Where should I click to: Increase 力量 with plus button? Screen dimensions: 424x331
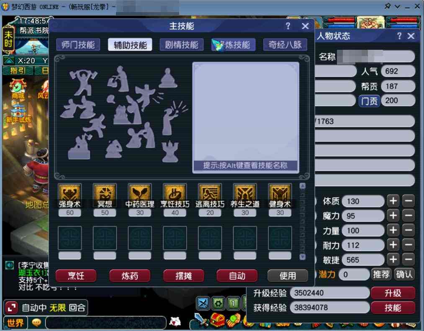coord(393,230)
